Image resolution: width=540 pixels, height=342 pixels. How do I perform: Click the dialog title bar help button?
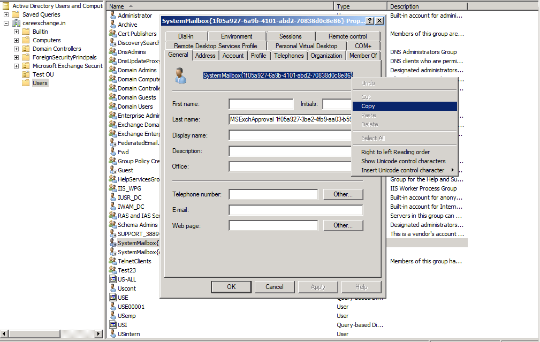tap(369, 21)
